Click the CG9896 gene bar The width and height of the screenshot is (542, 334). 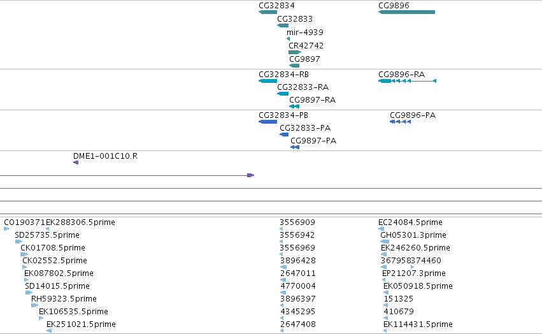click(x=406, y=12)
